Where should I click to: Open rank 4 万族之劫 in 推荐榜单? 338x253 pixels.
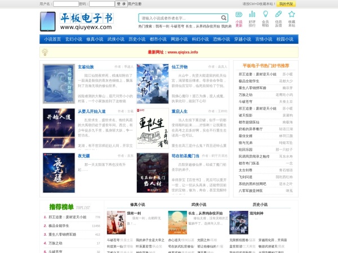tap(55, 243)
